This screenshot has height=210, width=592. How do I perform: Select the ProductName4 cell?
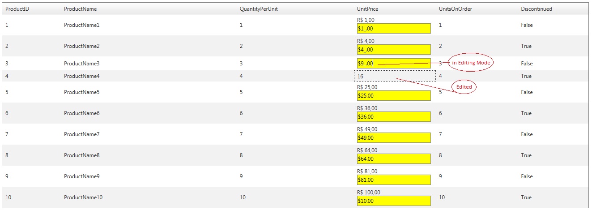coord(81,76)
